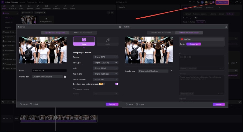The width and height of the screenshot is (243, 132).
Task: Click the Conecte-se button for YouTube
Action: (193, 44)
